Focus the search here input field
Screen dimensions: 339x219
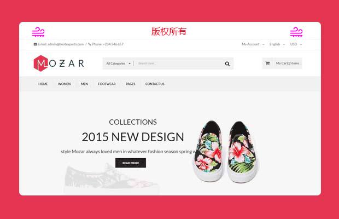[177, 64]
